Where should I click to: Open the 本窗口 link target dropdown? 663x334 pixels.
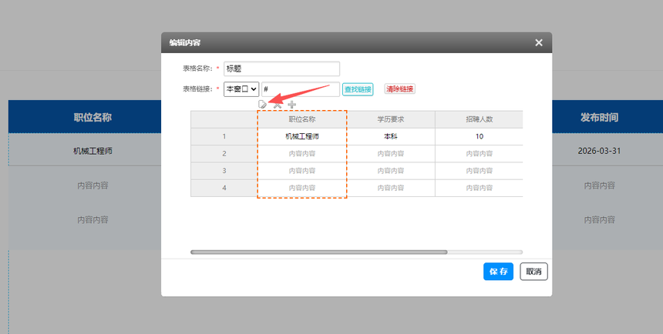click(x=241, y=89)
